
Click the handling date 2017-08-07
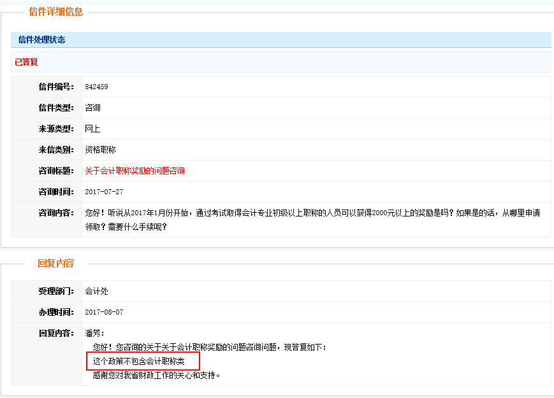point(104,312)
